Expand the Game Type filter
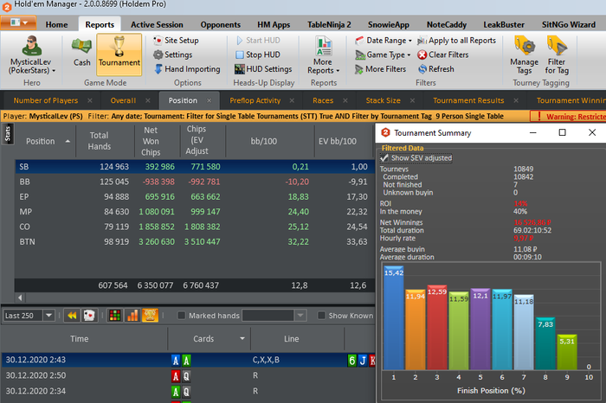This screenshot has width=606, height=403. (x=383, y=54)
